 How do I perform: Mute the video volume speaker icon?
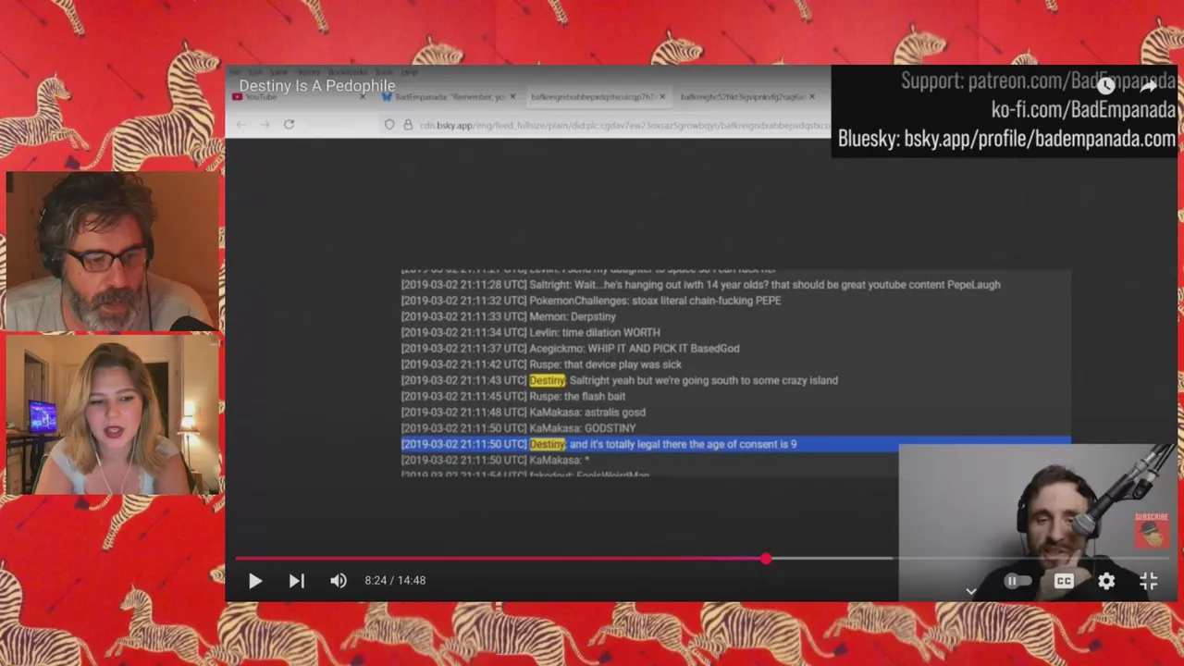click(x=339, y=581)
